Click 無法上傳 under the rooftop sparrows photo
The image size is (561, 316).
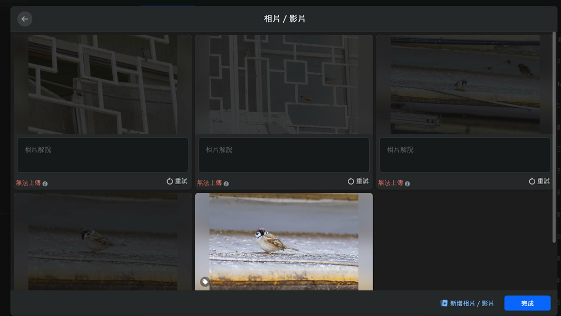pos(390,183)
